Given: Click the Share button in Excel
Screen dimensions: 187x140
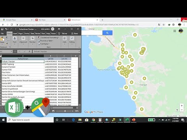Looking at the screenshot, I should [x=74, y=33].
